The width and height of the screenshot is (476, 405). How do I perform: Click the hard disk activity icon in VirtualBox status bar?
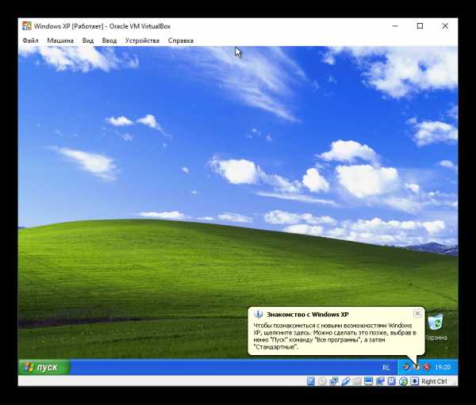[x=311, y=381]
